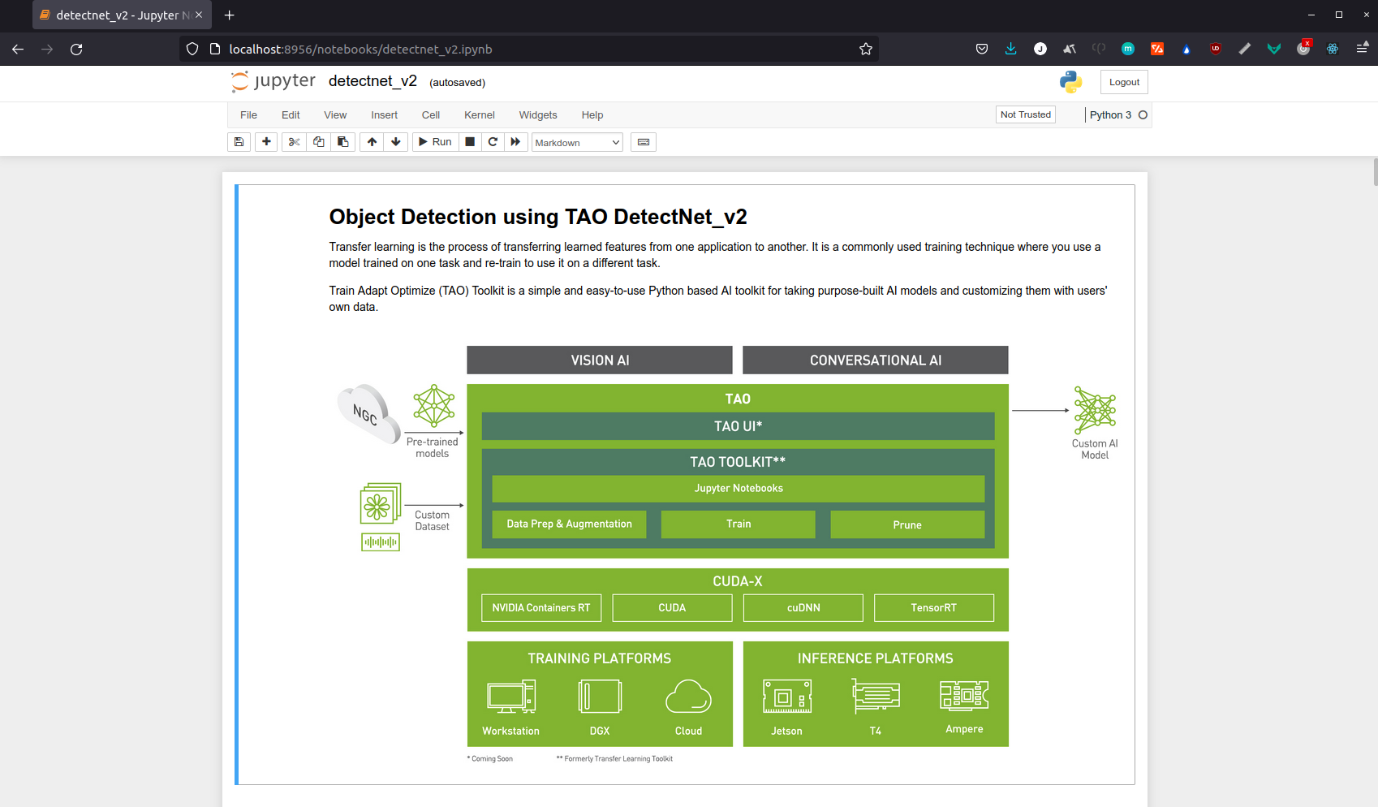Select the Object Detection using TAO DetectNet_v2 heading

click(x=538, y=217)
